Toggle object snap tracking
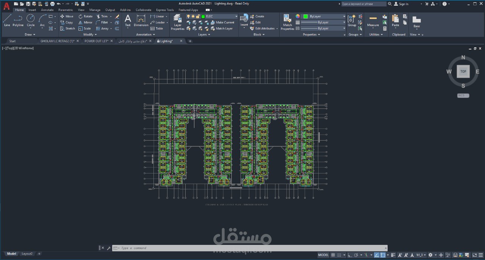The height and width of the screenshot is (260, 485). [376, 255]
